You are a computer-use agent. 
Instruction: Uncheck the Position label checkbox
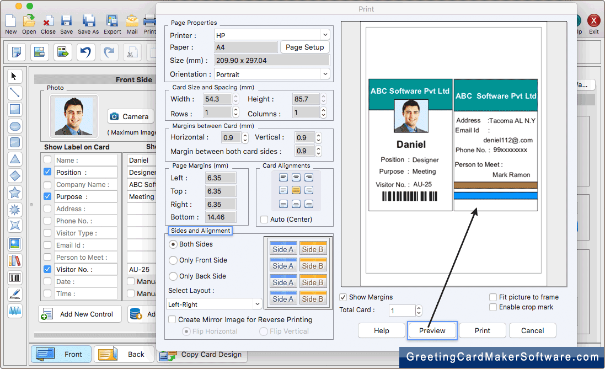(x=47, y=172)
